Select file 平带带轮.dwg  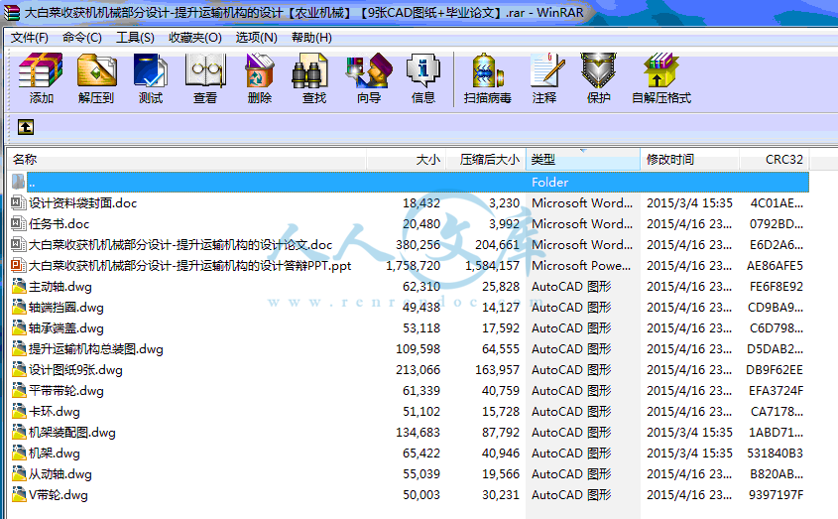point(66,391)
